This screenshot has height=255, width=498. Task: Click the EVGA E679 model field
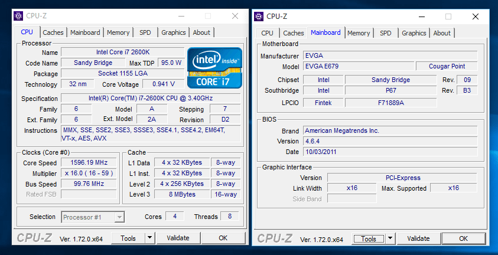(x=359, y=66)
